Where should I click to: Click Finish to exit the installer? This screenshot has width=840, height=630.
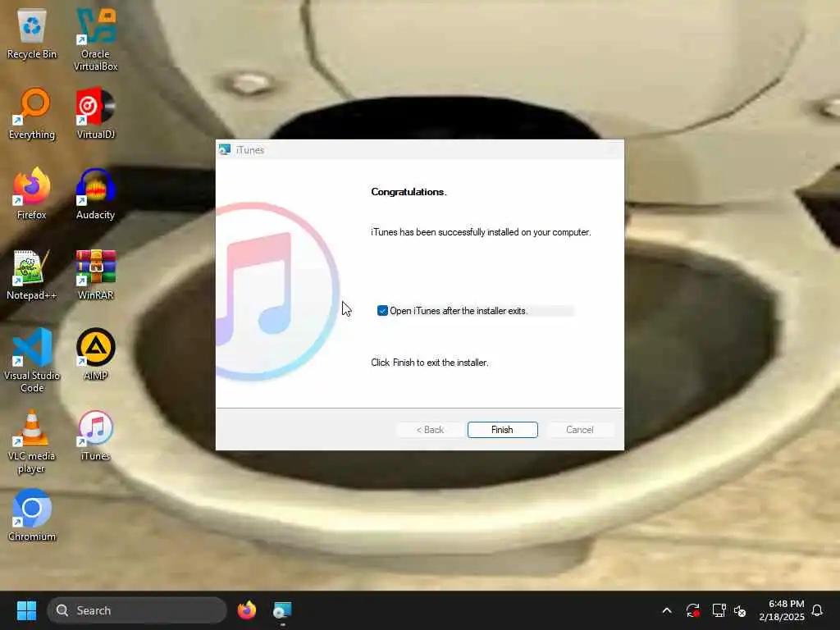(503, 430)
